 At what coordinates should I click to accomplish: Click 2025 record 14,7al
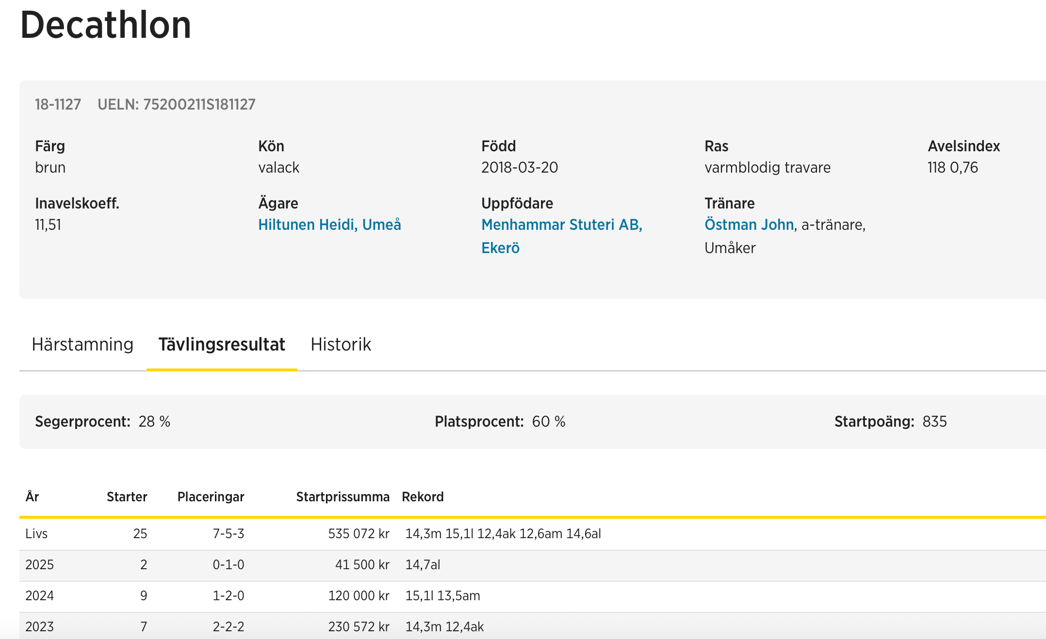(423, 564)
